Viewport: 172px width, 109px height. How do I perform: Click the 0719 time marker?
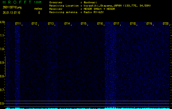pyautogui.click(x=149, y=24)
